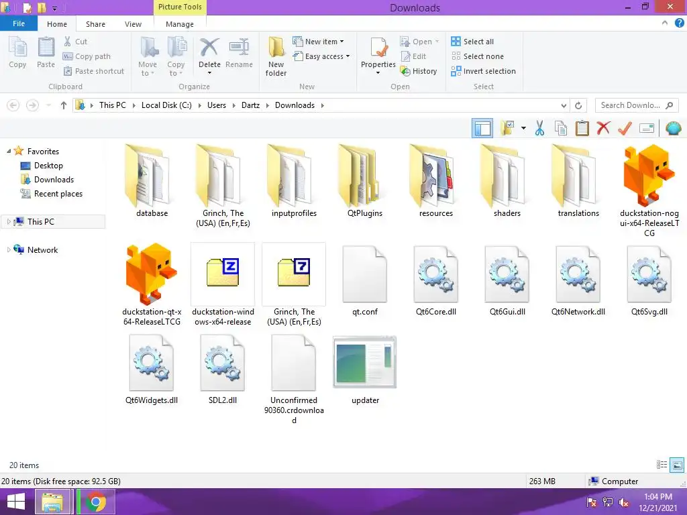Click the orange checkmark properties toolbar icon

click(625, 128)
